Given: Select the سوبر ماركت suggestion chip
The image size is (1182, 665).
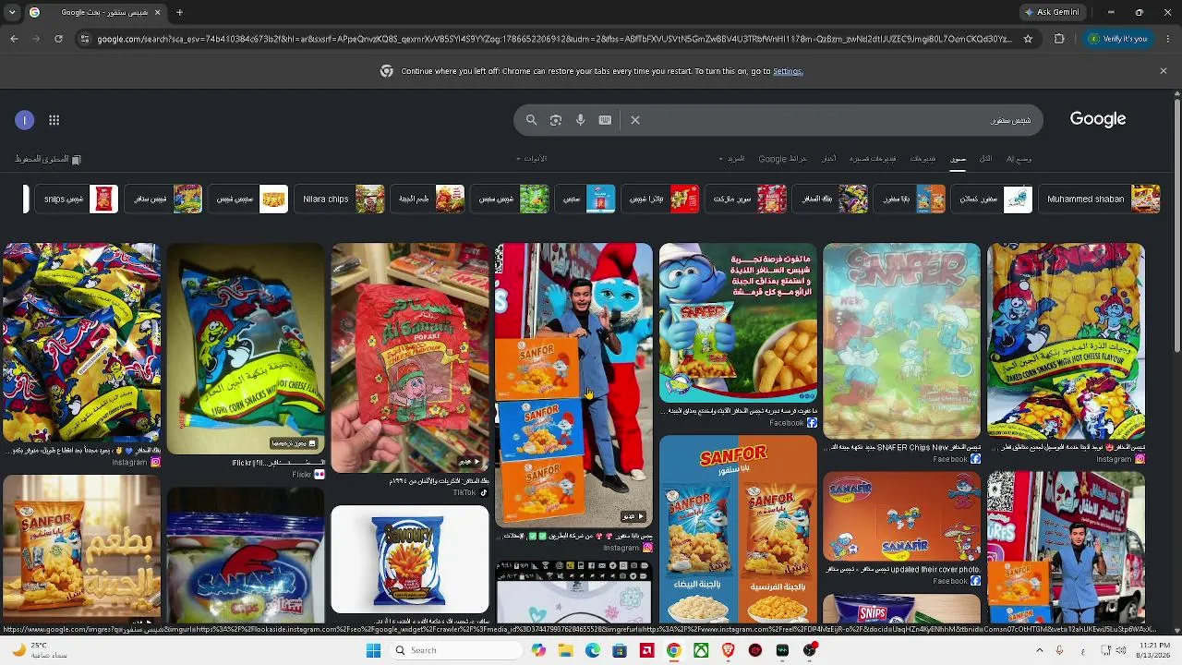Looking at the screenshot, I should pos(746,199).
